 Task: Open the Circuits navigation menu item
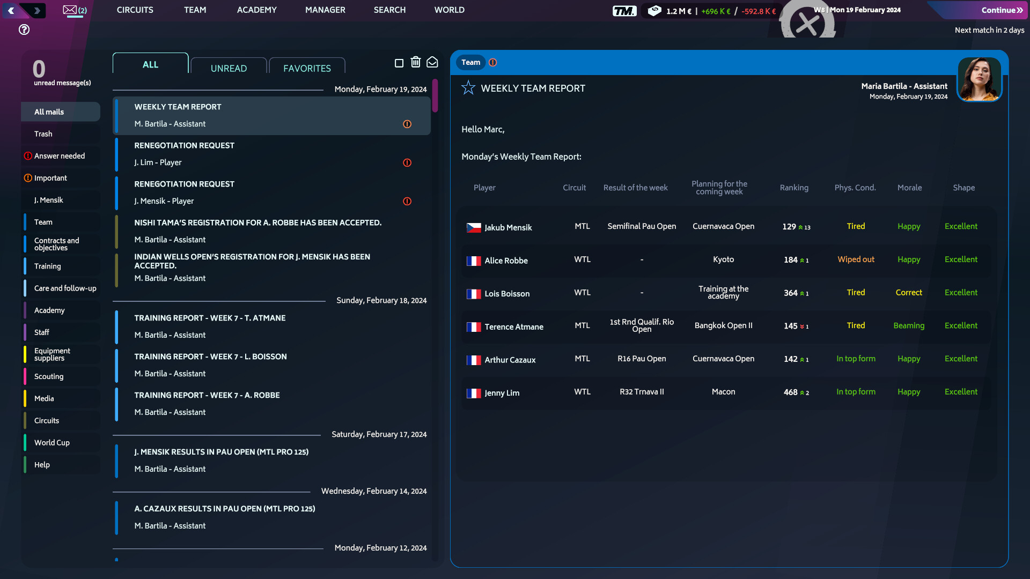[x=135, y=10]
